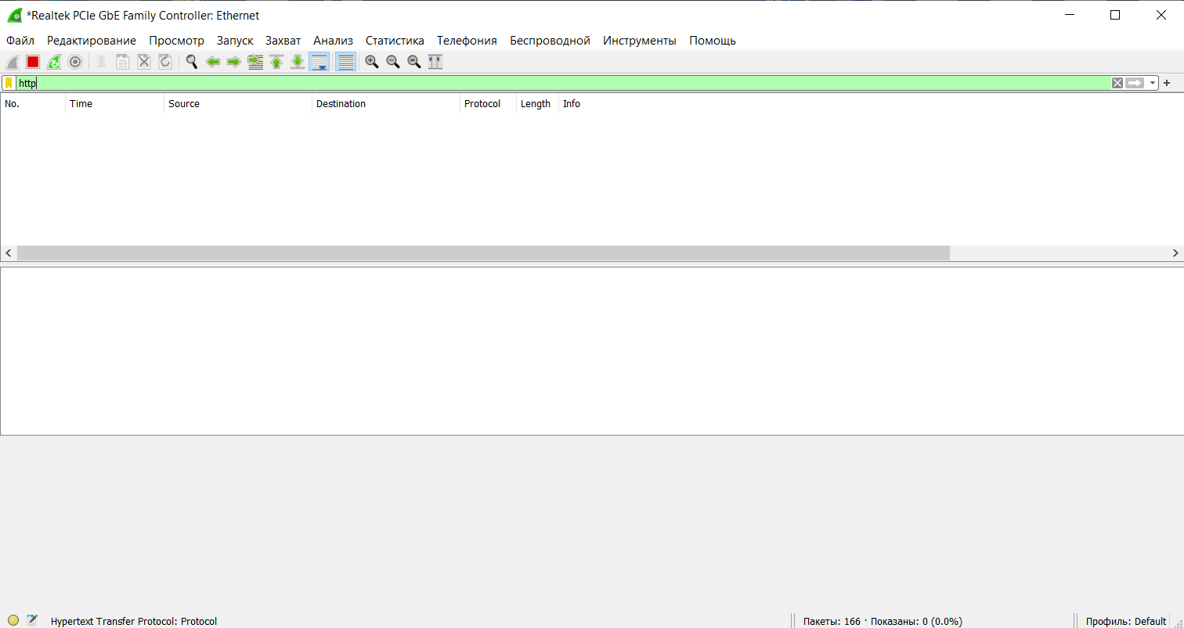Toggle packet list colorization
This screenshot has height=628, width=1184.
(345, 62)
